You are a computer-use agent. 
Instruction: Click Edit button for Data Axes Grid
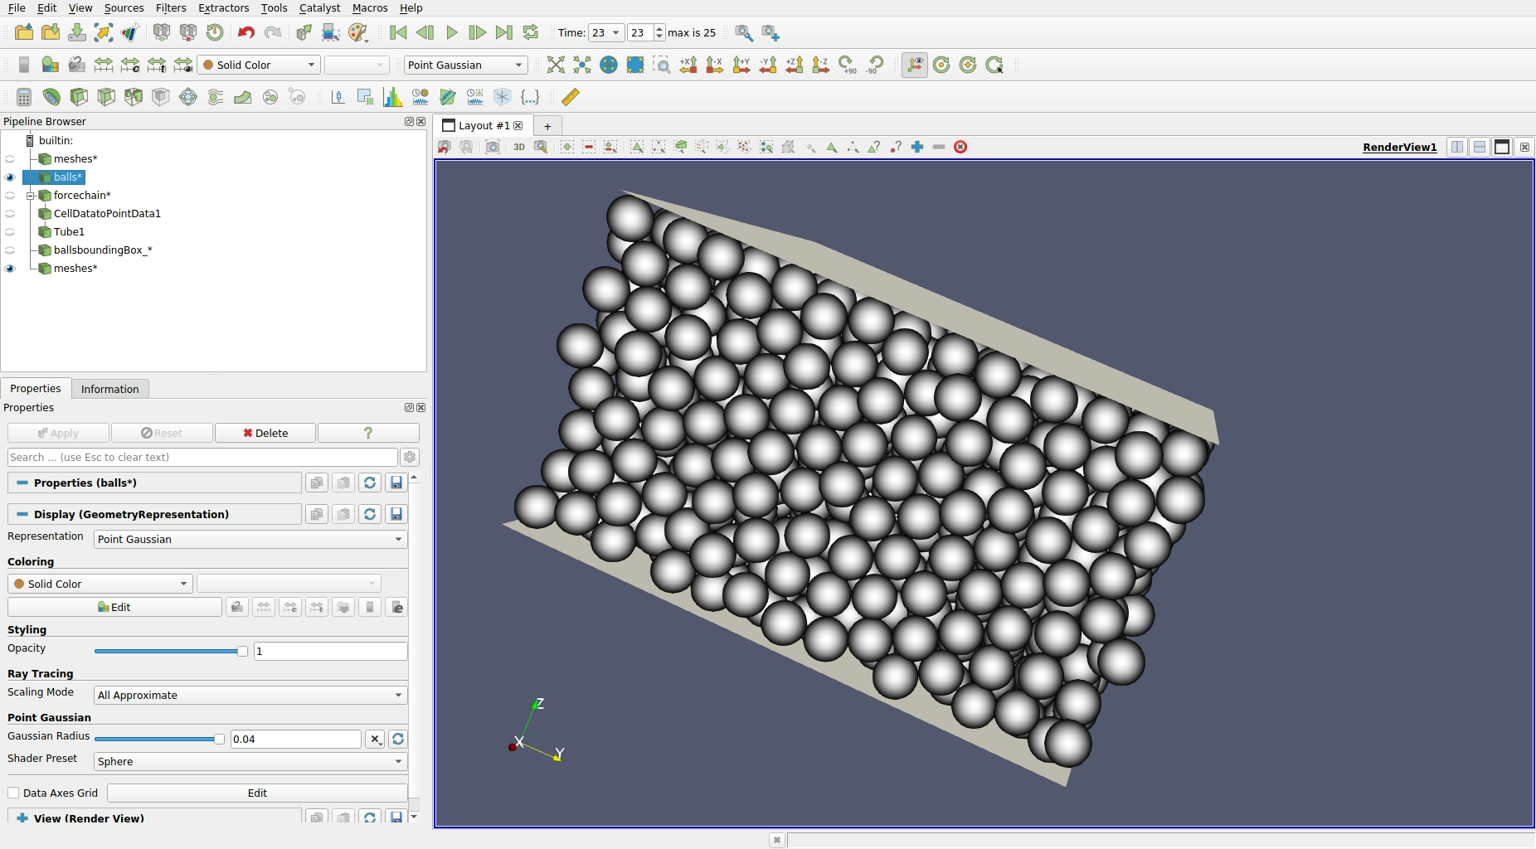[x=257, y=793]
